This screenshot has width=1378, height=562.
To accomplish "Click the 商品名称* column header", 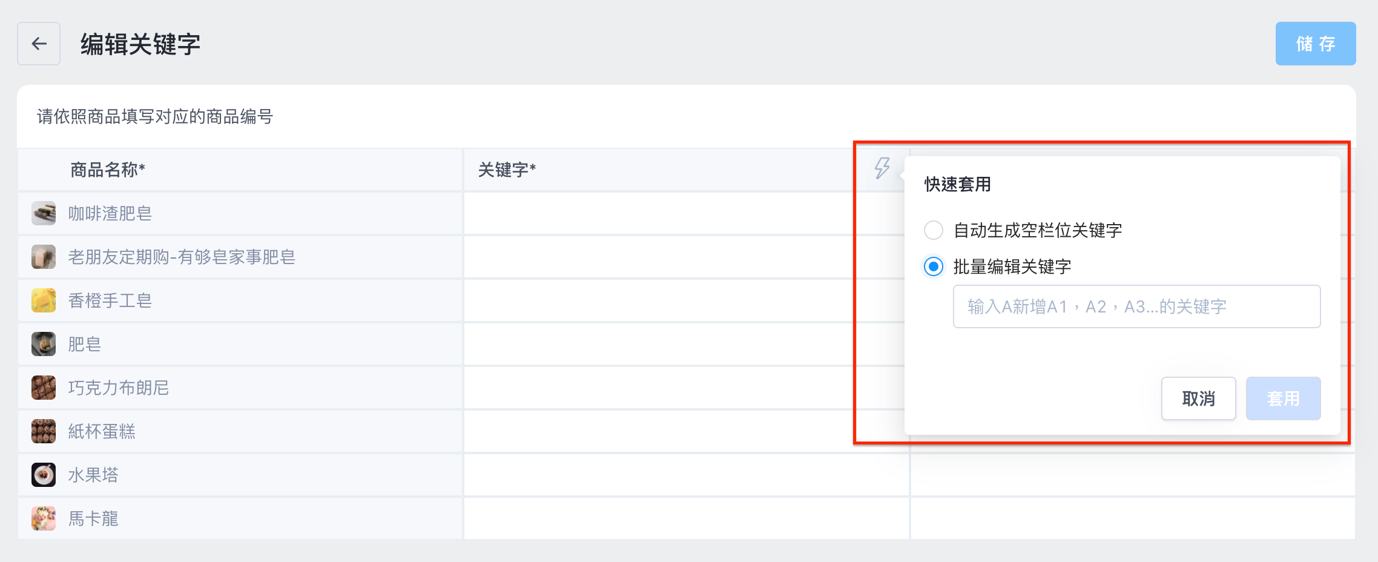I will point(108,170).
